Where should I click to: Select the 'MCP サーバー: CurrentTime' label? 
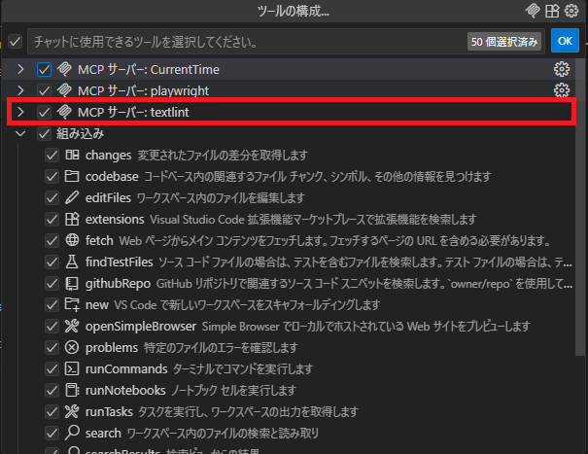click(149, 69)
